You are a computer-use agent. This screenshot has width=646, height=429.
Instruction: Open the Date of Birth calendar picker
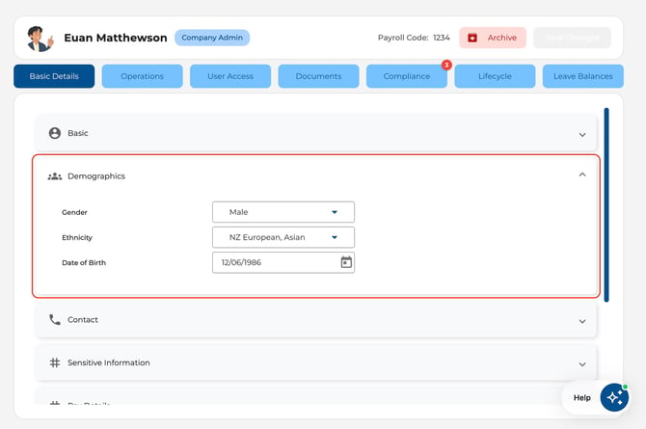coord(346,262)
